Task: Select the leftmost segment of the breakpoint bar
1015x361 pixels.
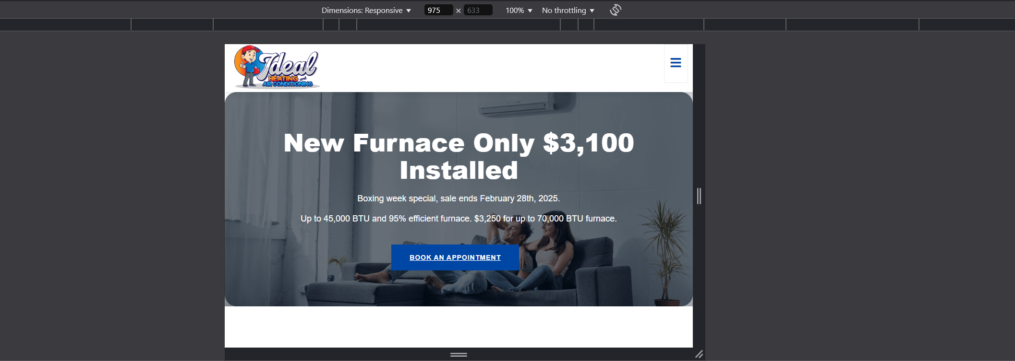Action: pyautogui.click(x=65, y=25)
